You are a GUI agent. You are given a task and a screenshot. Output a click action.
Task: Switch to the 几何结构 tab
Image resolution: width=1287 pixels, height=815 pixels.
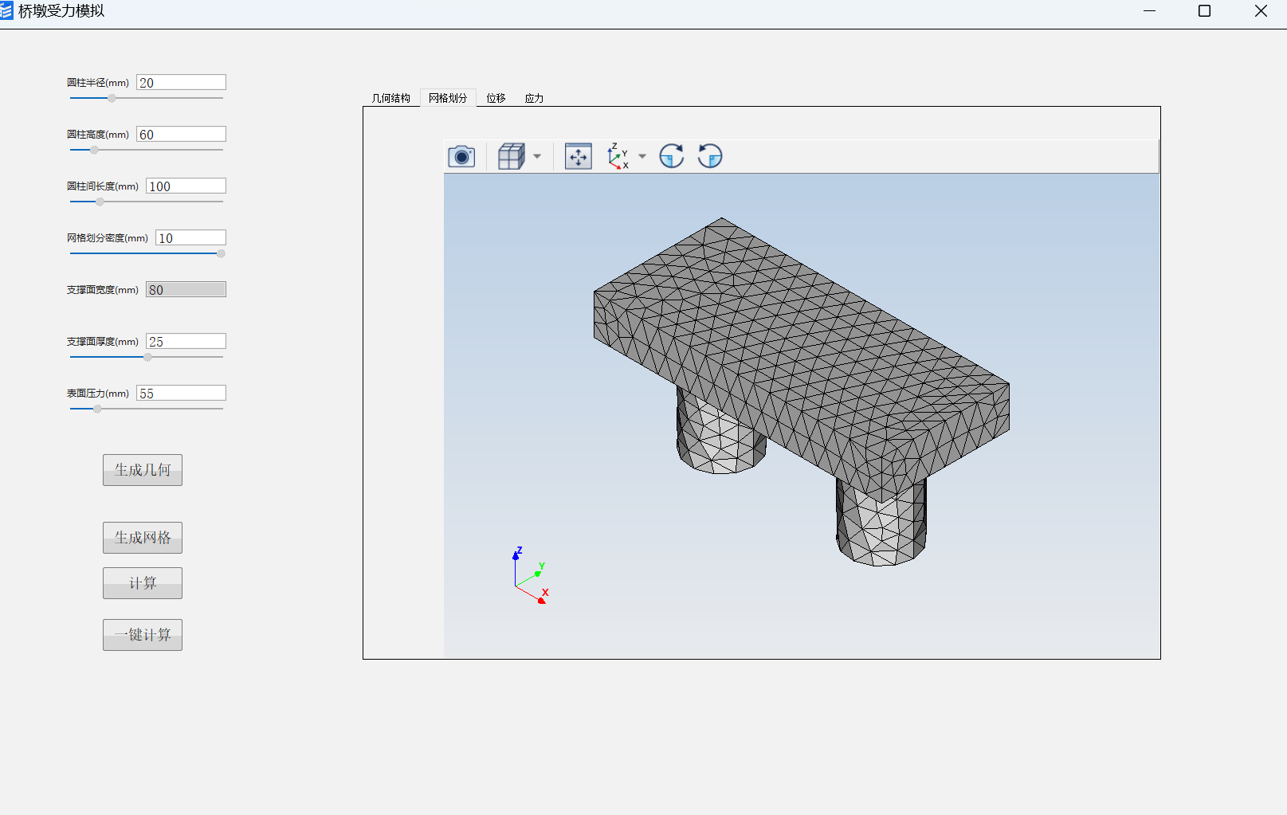coord(391,98)
